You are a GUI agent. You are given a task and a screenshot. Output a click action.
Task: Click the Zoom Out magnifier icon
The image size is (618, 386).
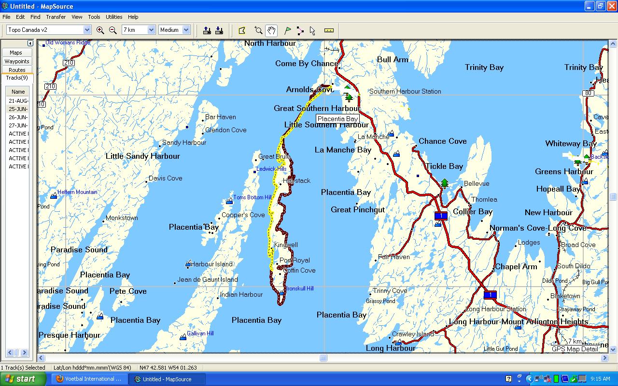(x=112, y=30)
